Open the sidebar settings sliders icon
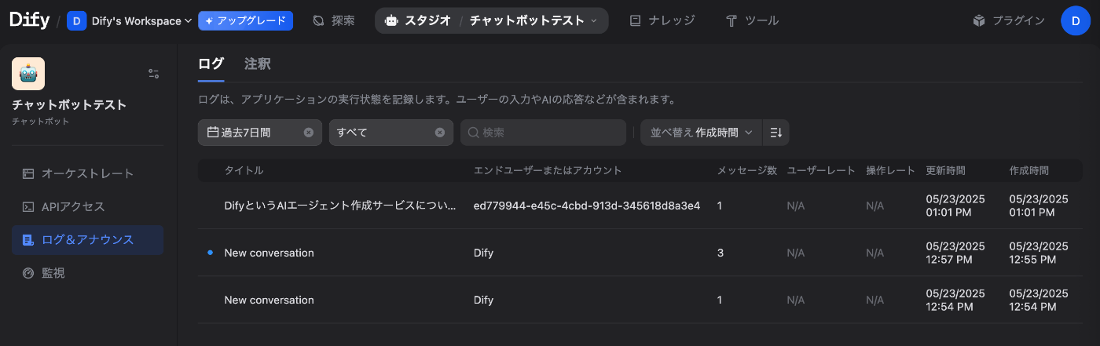This screenshot has width=1100, height=346. [154, 74]
